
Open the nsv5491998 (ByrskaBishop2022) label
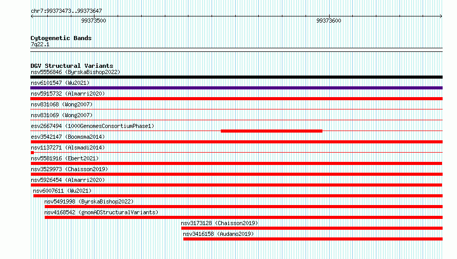coord(89,201)
